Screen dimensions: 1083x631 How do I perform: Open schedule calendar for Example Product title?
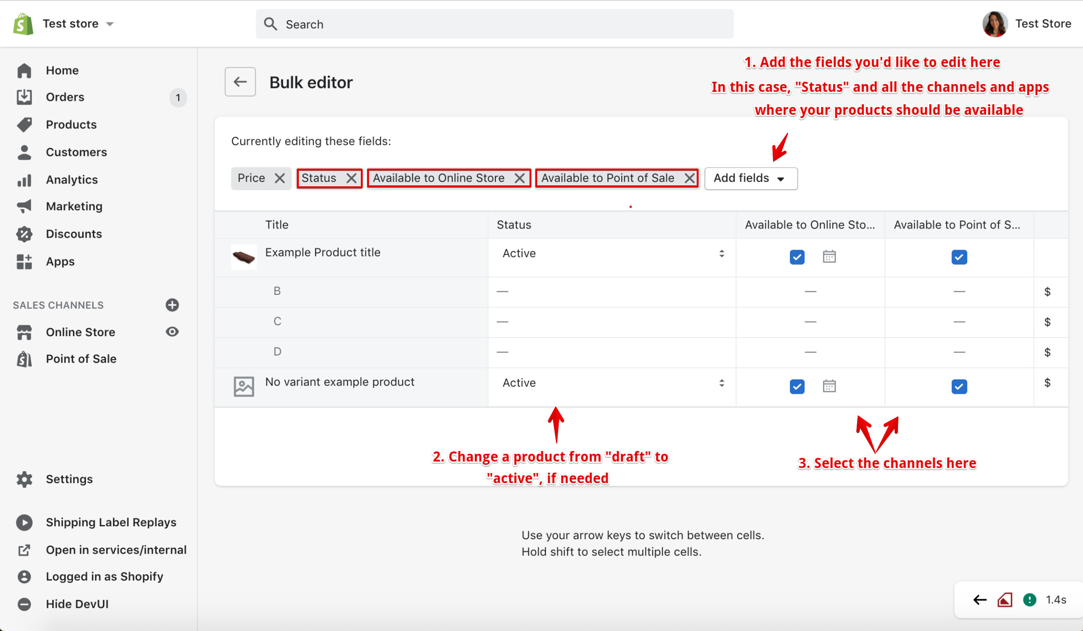point(829,257)
